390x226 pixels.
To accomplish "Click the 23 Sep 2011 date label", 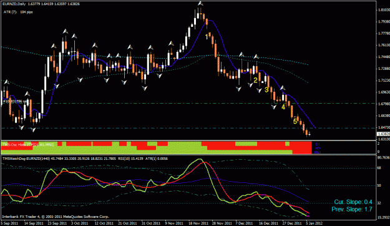I will 57,224.
